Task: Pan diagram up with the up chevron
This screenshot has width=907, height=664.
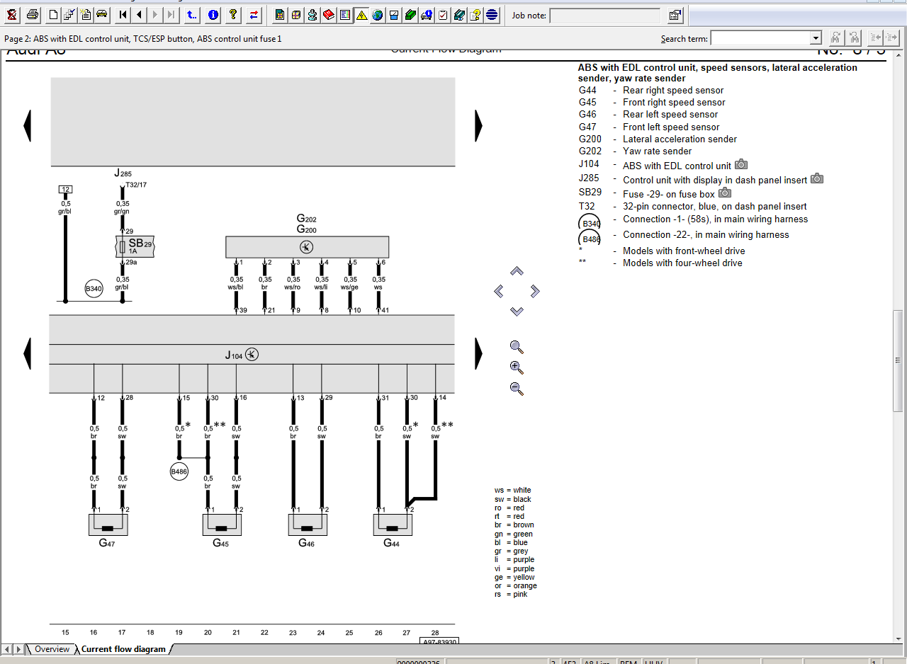Action: pos(517,271)
